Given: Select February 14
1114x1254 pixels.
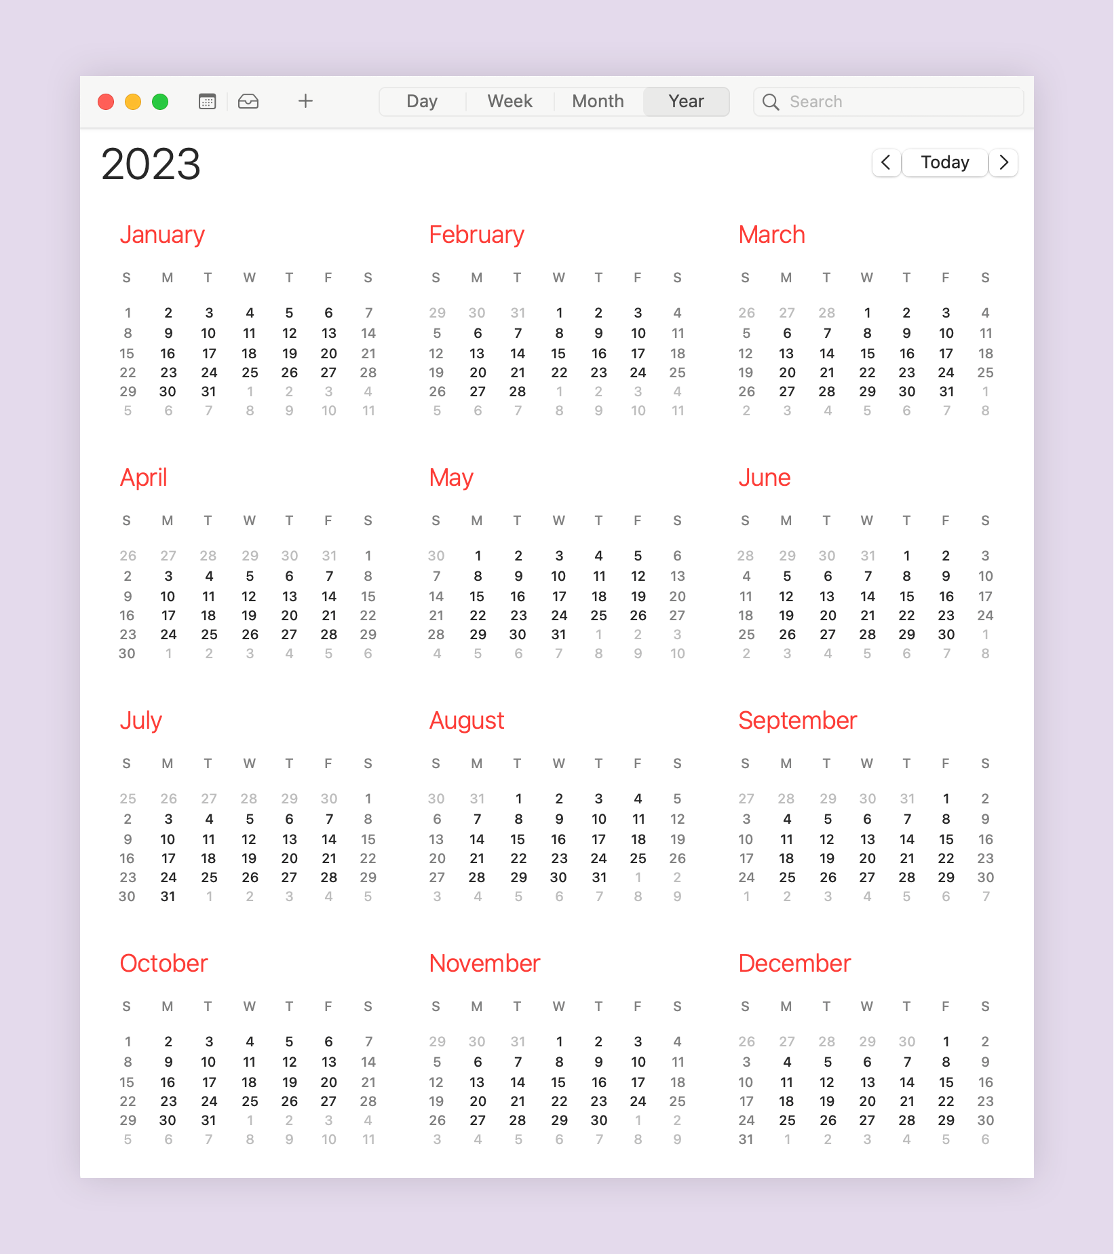Looking at the screenshot, I should pyautogui.click(x=518, y=354).
